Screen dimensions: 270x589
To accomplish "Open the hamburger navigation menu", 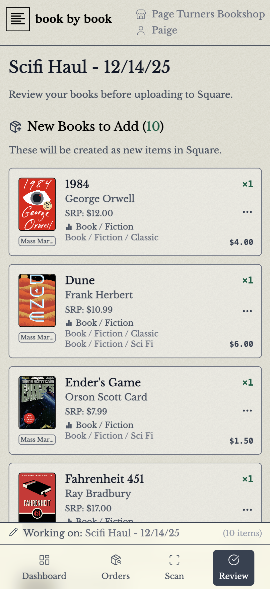I will tap(18, 19).
